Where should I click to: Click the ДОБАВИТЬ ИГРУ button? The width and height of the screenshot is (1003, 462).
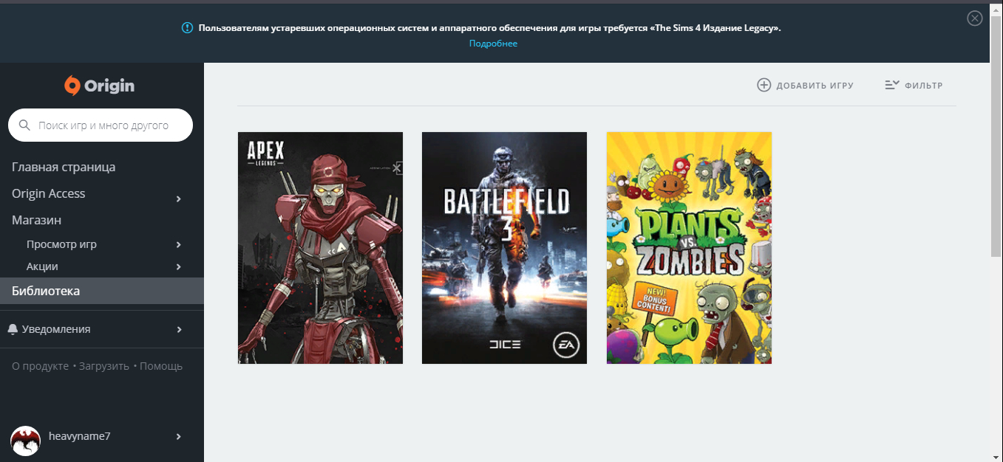click(x=805, y=86)
